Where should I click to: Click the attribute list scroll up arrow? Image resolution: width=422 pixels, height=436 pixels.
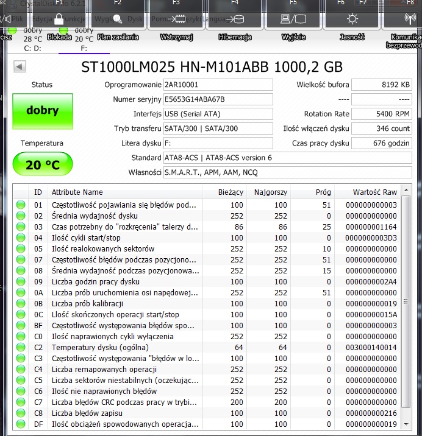[406, 190]
